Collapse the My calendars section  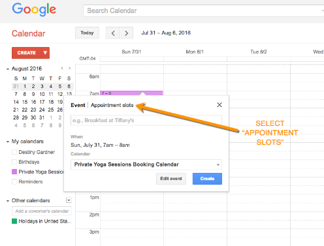coord(8,142)
